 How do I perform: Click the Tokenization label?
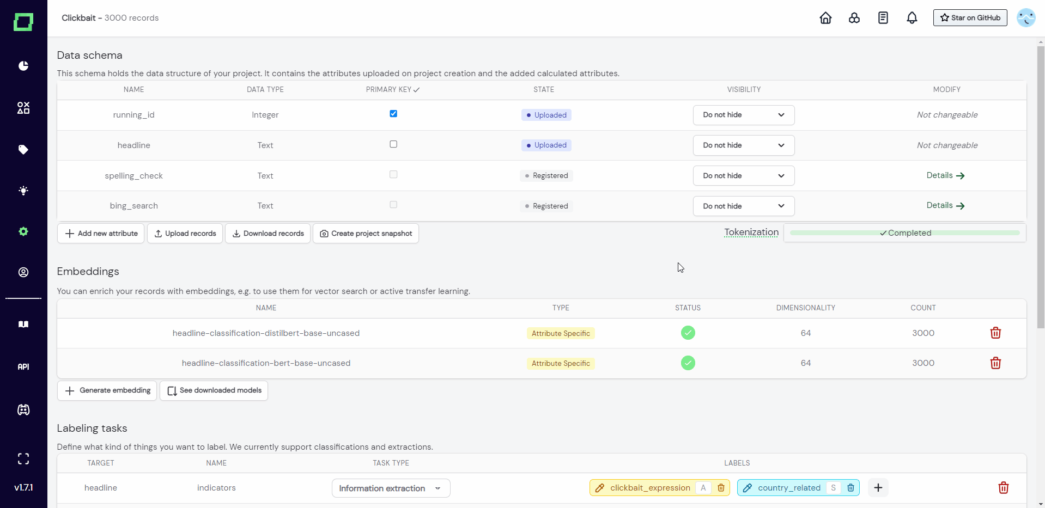point(751,232)
